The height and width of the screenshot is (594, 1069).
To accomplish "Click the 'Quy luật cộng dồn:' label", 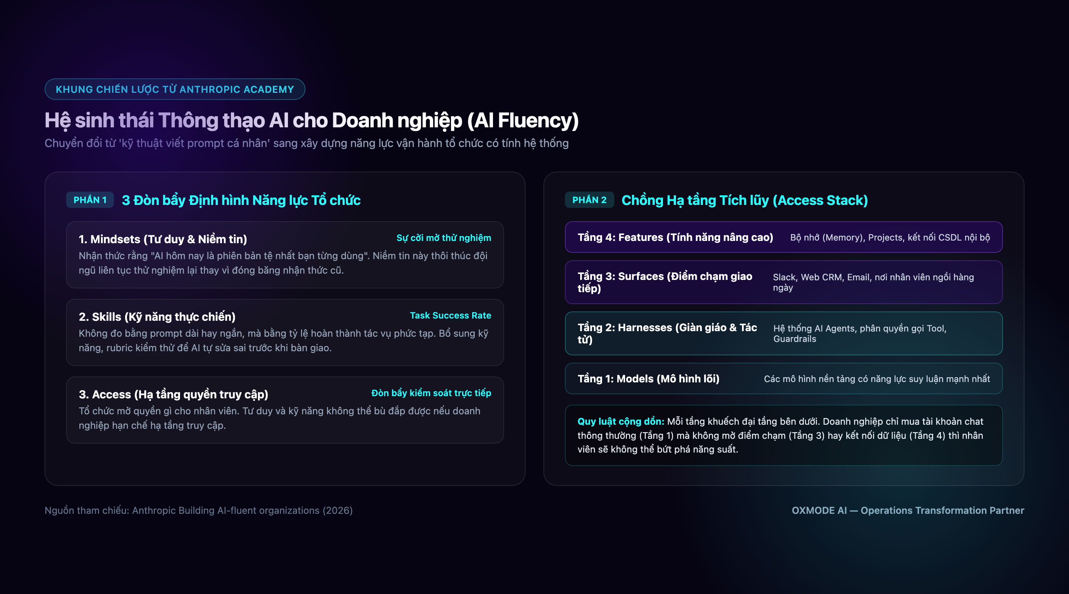I will tap(621, 421).
